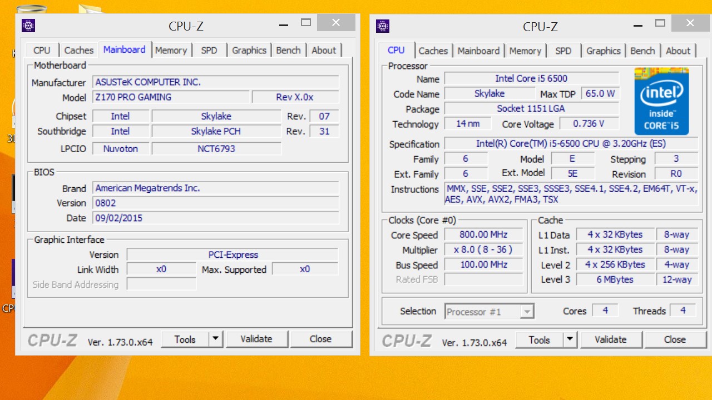Switch to the Caches tab in the left window
The image size is (712, 400).
(79, 50)
